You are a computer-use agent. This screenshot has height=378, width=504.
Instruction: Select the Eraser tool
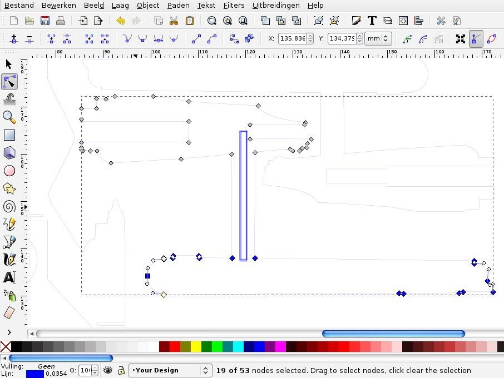click(9, 313)
